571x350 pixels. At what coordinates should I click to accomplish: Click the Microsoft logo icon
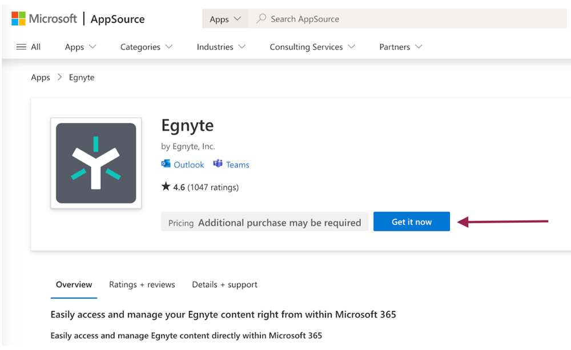pos(18,19)
